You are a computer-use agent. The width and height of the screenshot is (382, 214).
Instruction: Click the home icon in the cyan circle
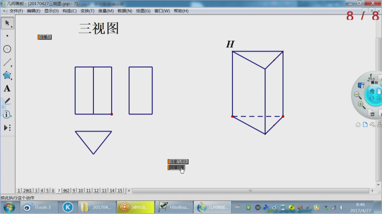point(372,91)
